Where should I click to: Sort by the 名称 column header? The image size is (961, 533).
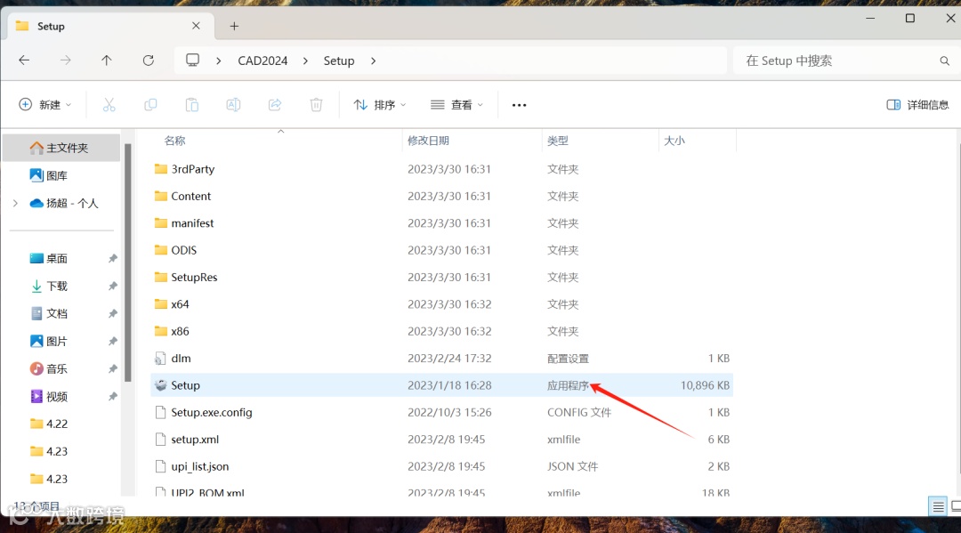[x=174, y=141]
